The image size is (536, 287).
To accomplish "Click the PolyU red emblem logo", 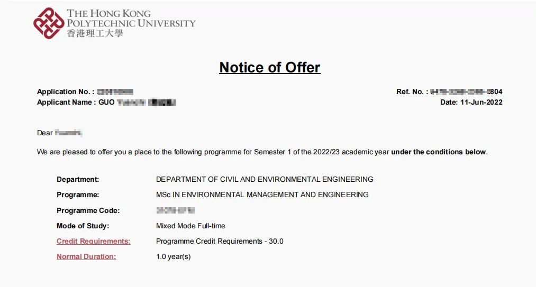I will [49, 23].
